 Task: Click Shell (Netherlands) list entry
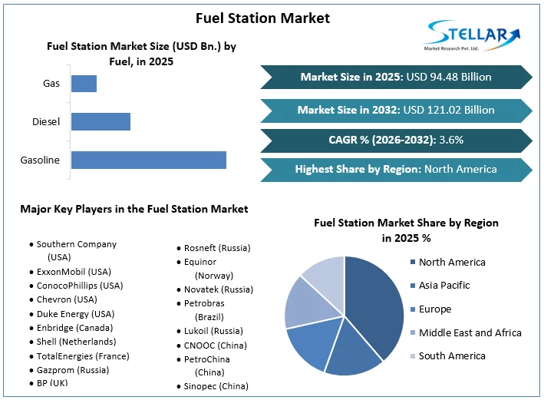pyautogui.click(x=73, y=342)
